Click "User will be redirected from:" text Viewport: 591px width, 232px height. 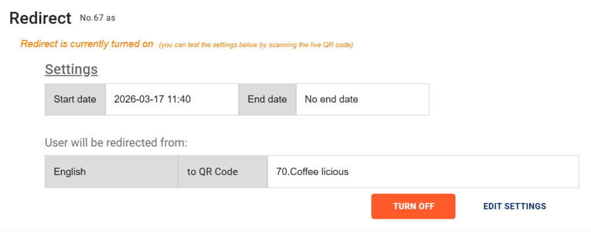tap(116, 143)
